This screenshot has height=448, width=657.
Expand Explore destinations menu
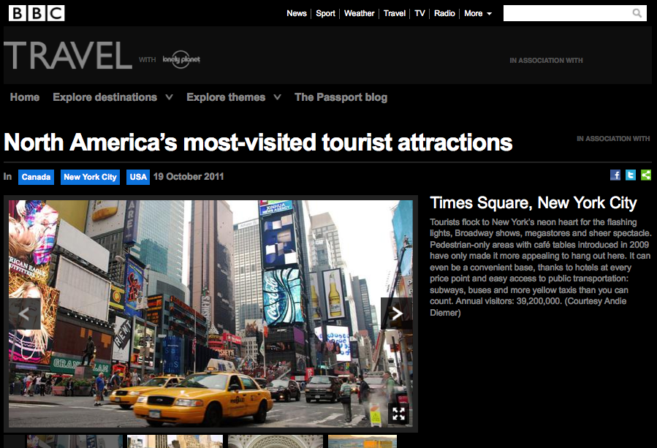tap(113, 97)
